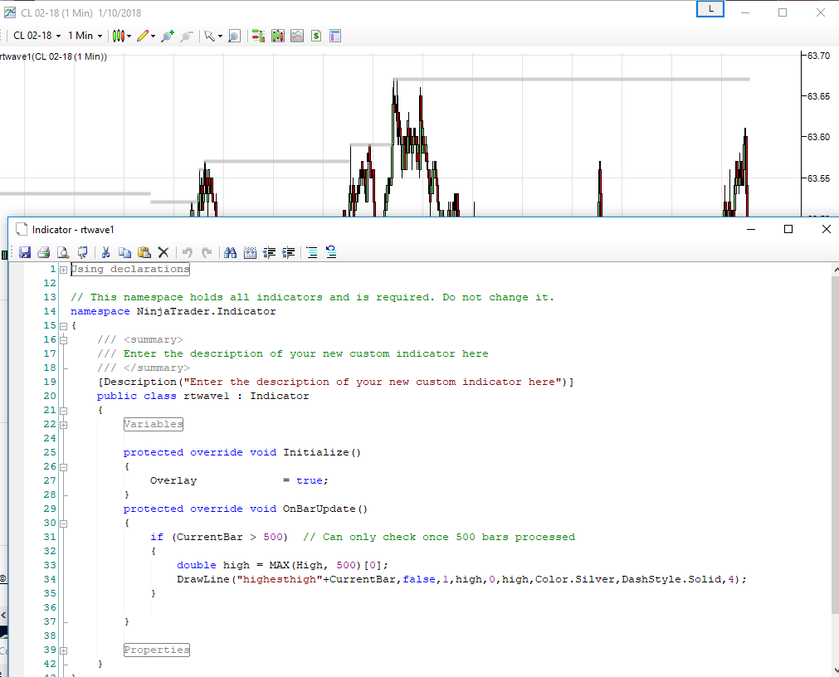Uncomment the selected lines

click(x=331, y=252)
